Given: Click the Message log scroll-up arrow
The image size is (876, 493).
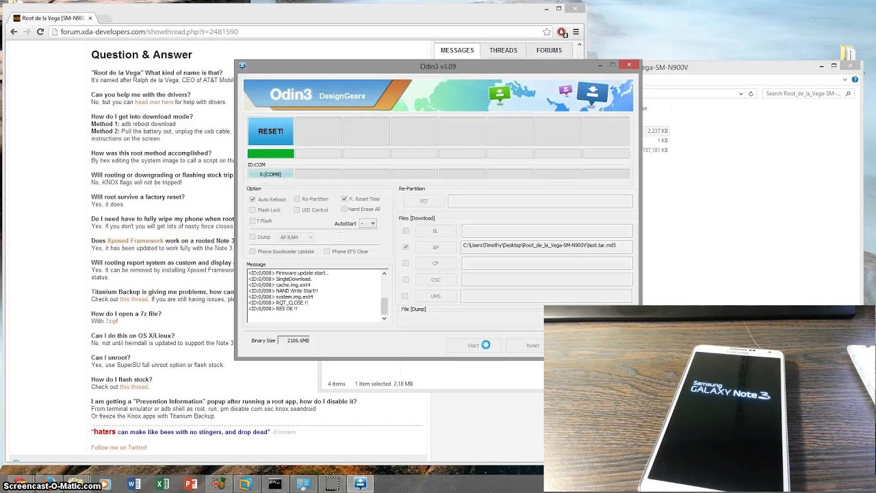Looking at the screenshot, I should (384, 273).
